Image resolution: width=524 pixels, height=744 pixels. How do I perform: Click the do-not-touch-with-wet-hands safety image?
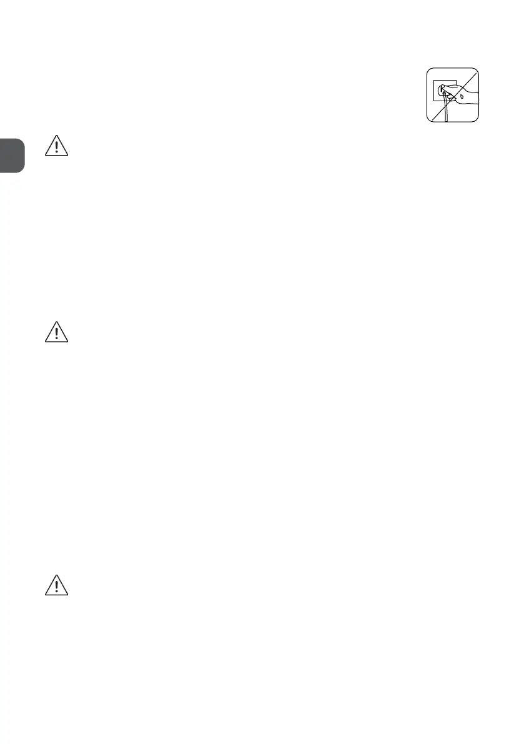452,95
